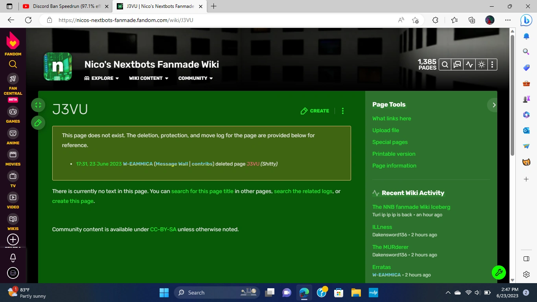Viewport: 537px width, 302px height.
Task: Open Fandom search in left sidebar
Action: [x=13, y=64]
